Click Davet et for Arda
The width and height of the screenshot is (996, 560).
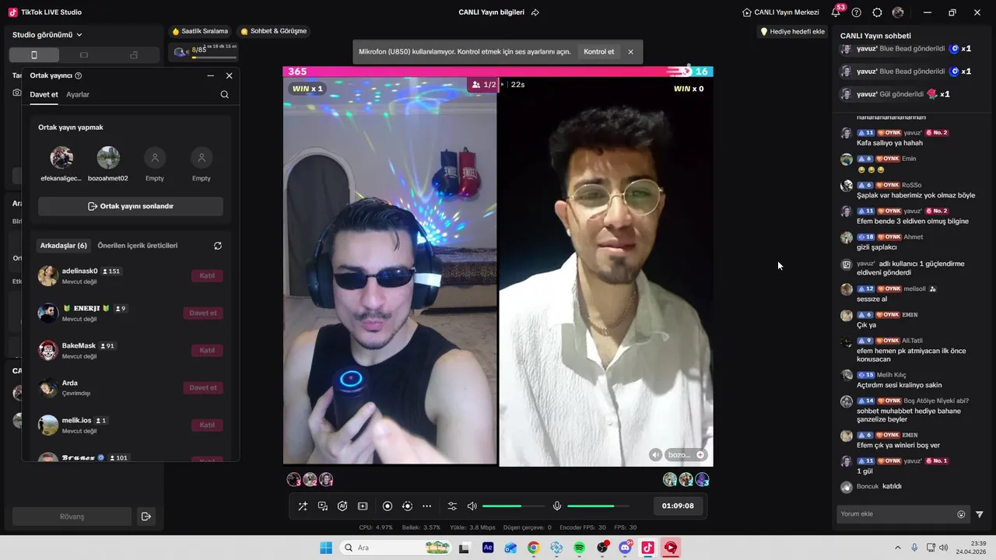point(203,387)
